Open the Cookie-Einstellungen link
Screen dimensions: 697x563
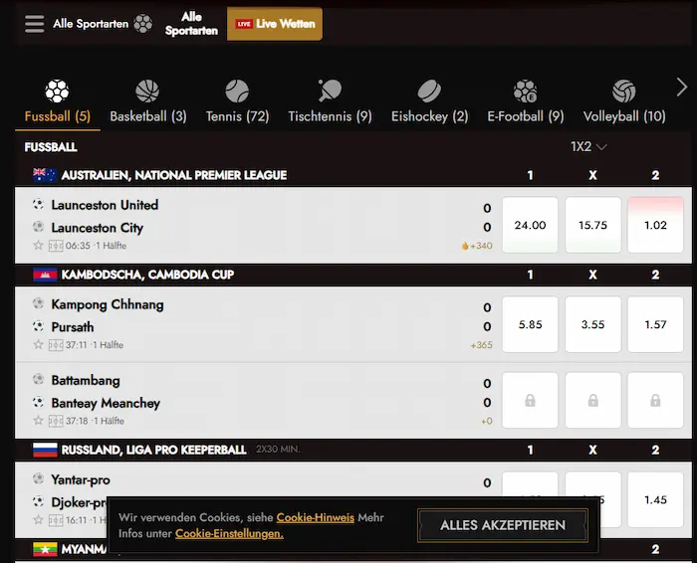tap(229, 534)
